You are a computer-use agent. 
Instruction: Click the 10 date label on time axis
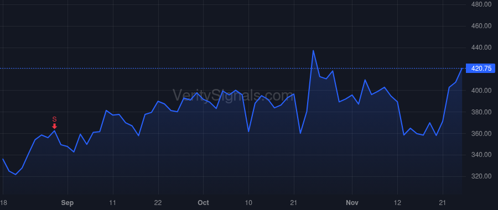(x=248, y=203)
